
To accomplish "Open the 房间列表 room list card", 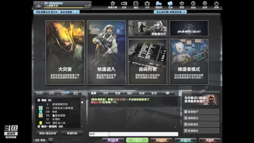I will (x=148, y=62).
